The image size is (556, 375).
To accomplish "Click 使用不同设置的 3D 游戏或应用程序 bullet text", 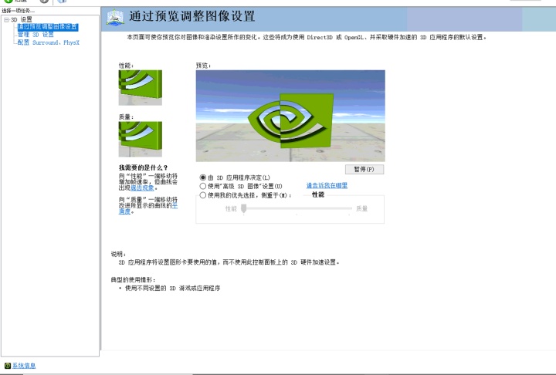I will [173, 288].
